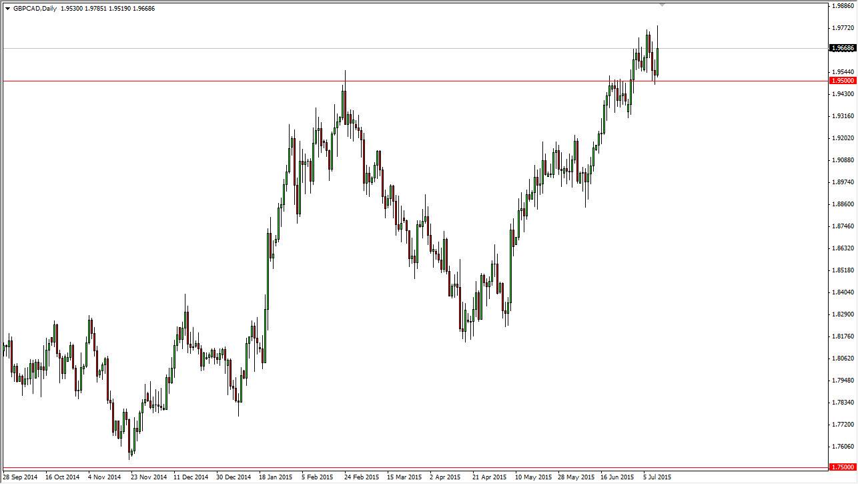Click the 1.86320 price axis value
The height and width of the screenshot is (484, 858).
(x=843, y=248)
